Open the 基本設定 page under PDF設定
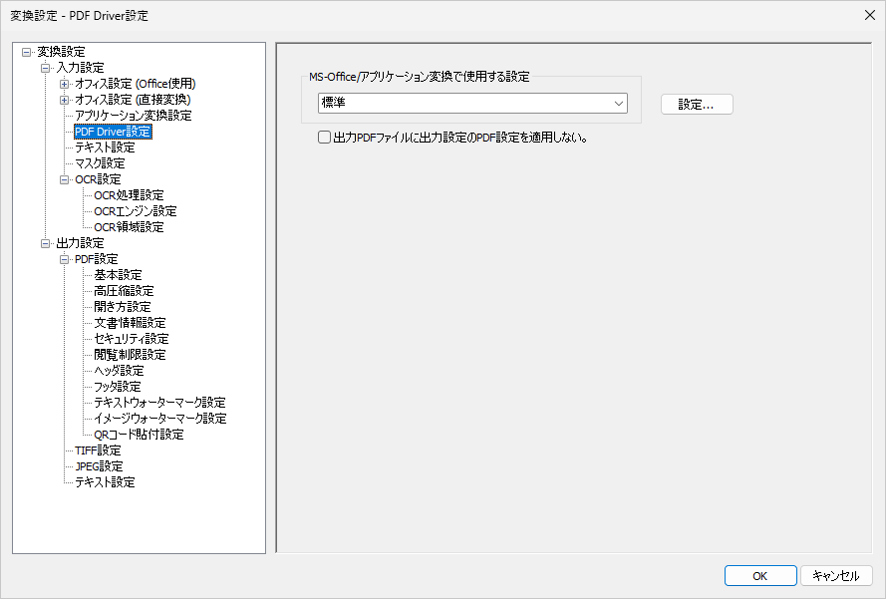Image resolution: width=886 pixels, height=599 pixels. pos(116,274)
